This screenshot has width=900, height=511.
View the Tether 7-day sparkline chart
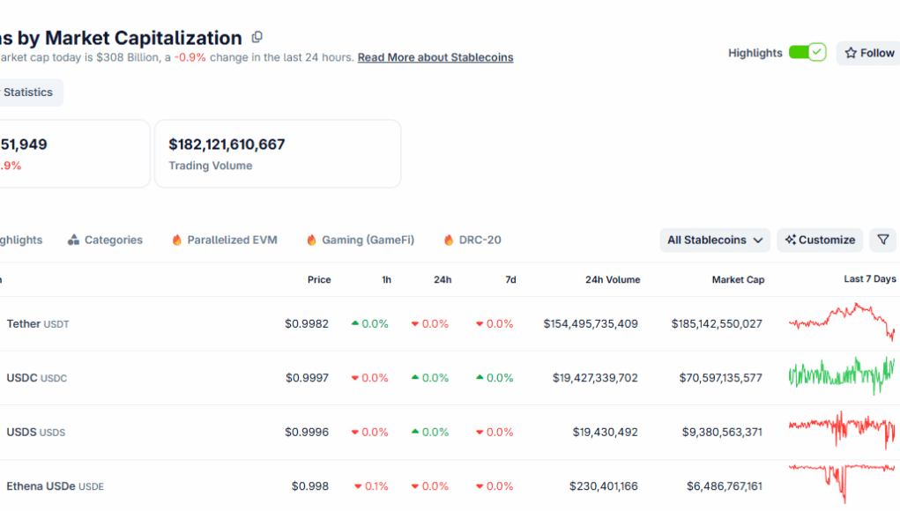[x=841, y=323]
